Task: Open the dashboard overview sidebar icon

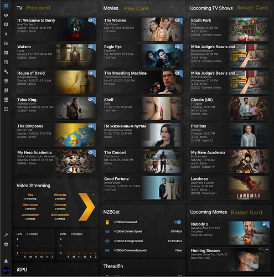Action: pyautogui.click(x=6, y=6)
